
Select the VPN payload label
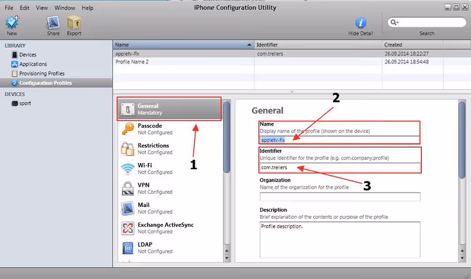click(x=143, y=185)
